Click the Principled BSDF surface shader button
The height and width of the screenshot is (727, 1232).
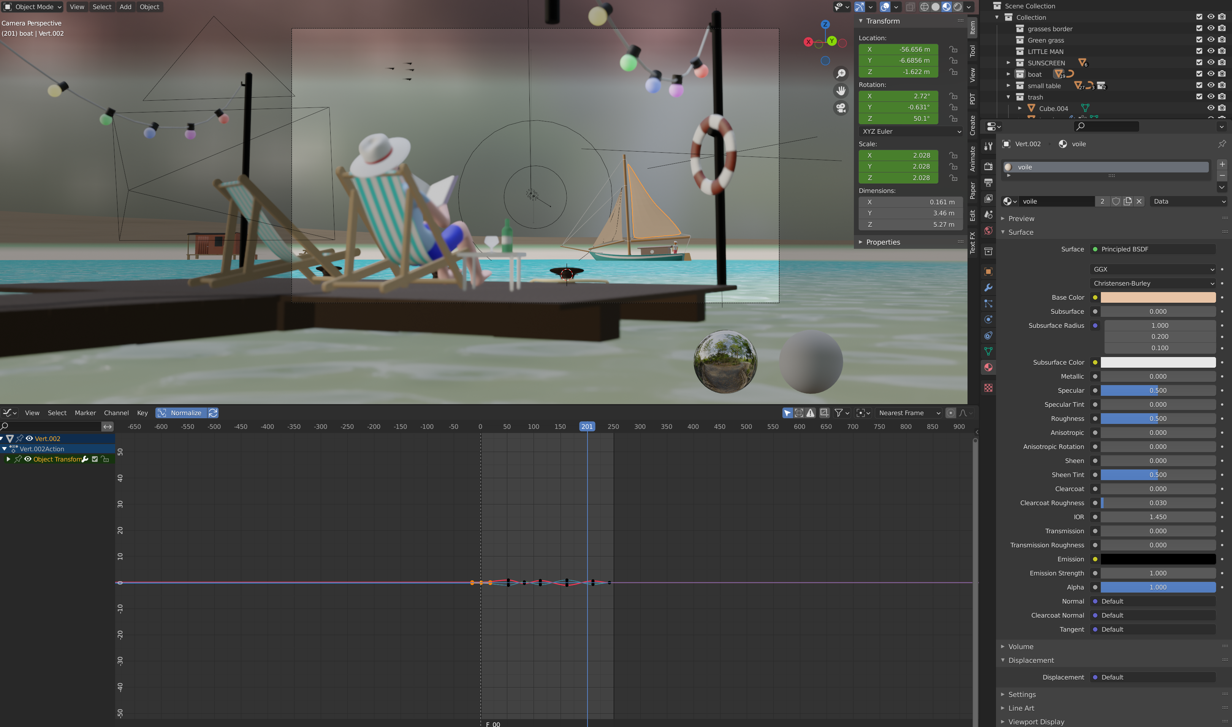coord(1152,249)
